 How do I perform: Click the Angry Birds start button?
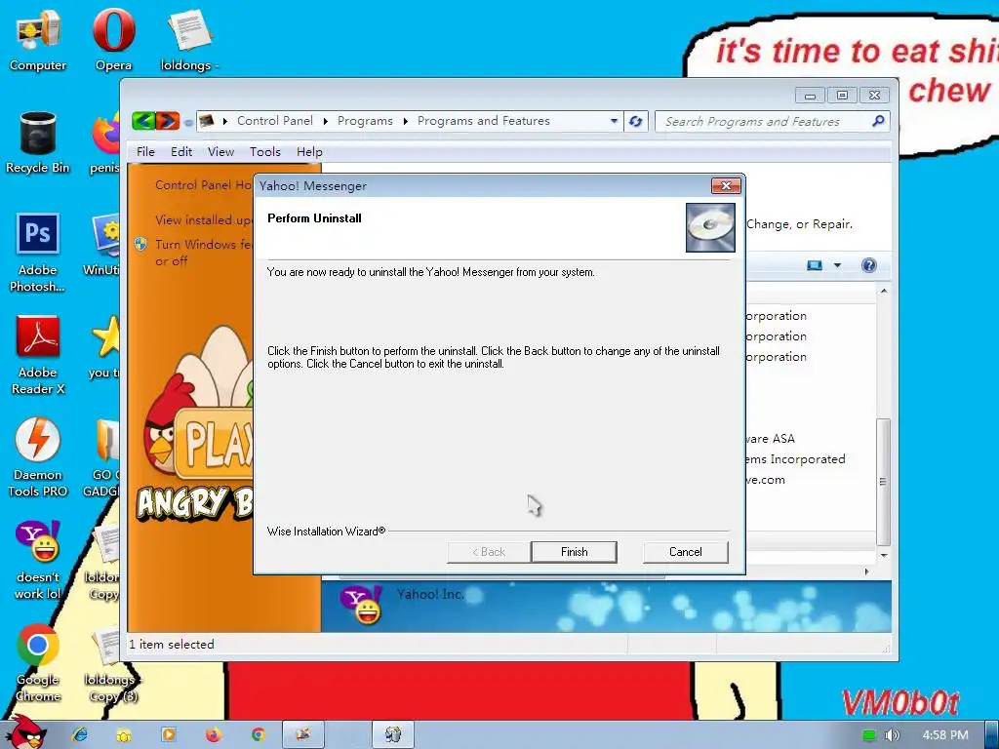(26, 732)
